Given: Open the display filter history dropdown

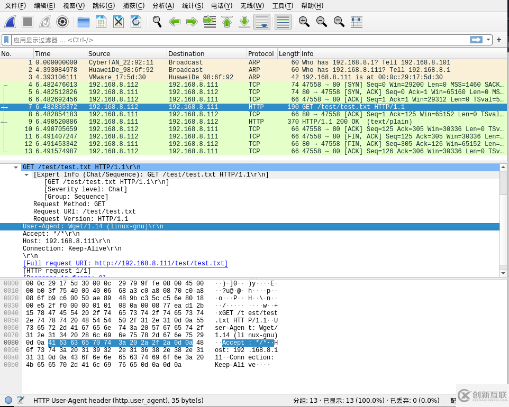Looking at the screenshot, I should click(x=488, y=40).
